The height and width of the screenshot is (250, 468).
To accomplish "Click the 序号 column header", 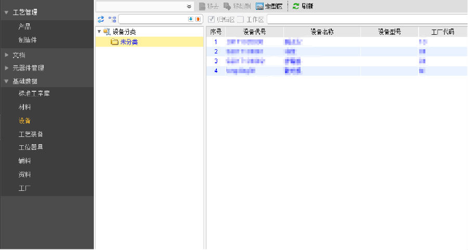I will (216, 32).
